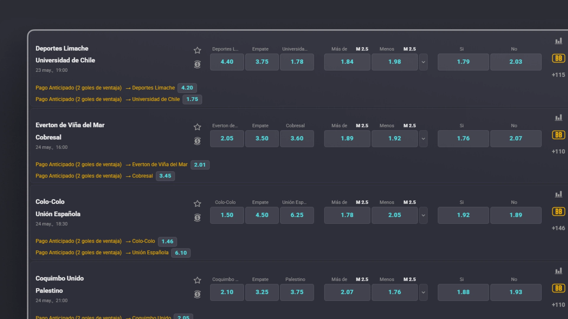Favorite the Deportes Limache match with star

pos(197,51)
